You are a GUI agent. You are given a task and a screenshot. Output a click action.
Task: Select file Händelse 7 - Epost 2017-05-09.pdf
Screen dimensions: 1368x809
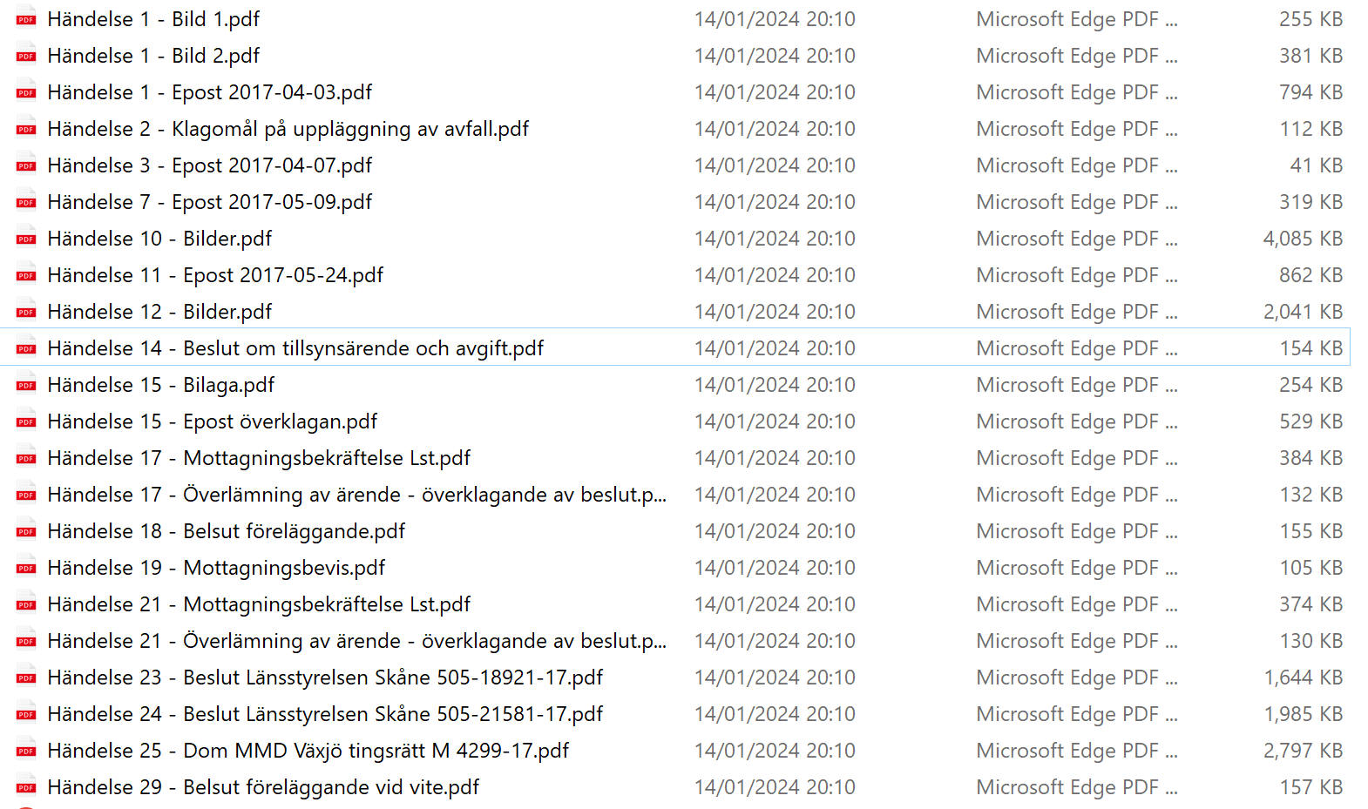click(x=210, y=202)
